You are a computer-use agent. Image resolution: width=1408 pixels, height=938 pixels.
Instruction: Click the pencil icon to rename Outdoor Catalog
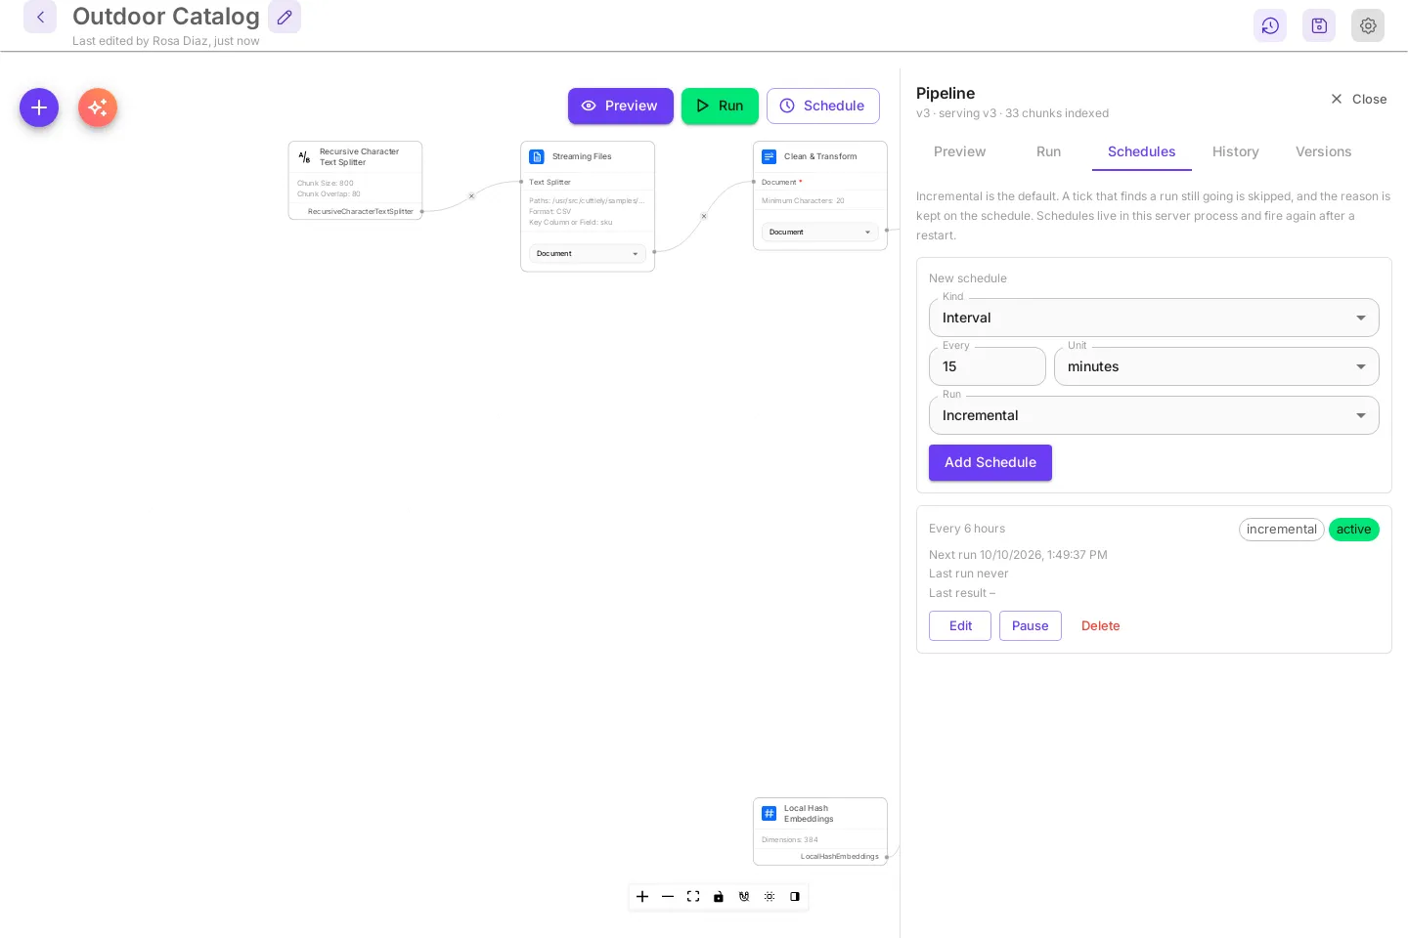click(285, 17)
